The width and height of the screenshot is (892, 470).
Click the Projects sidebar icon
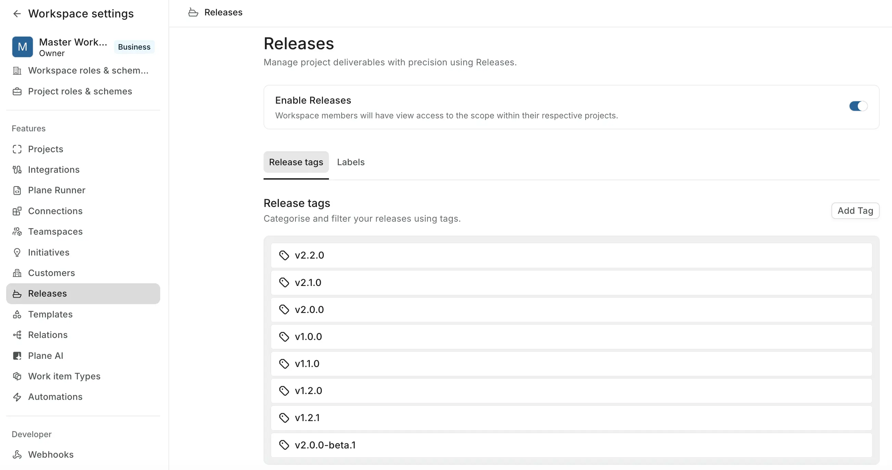point(17,149)
